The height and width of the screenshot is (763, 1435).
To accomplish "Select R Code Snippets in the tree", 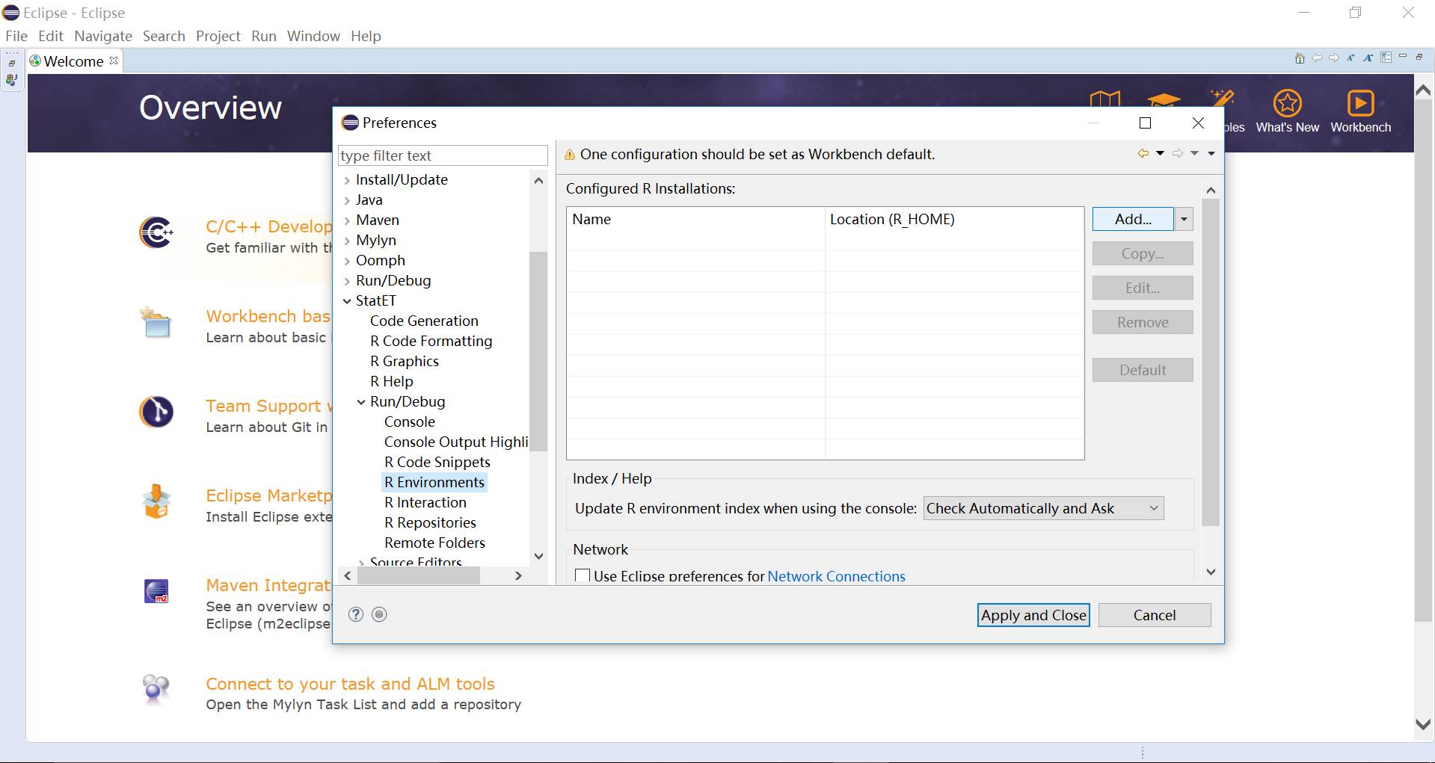I will click(x=437, y=462).
